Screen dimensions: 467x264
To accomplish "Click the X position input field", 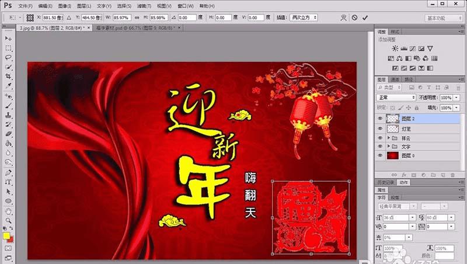I will 53,18.
